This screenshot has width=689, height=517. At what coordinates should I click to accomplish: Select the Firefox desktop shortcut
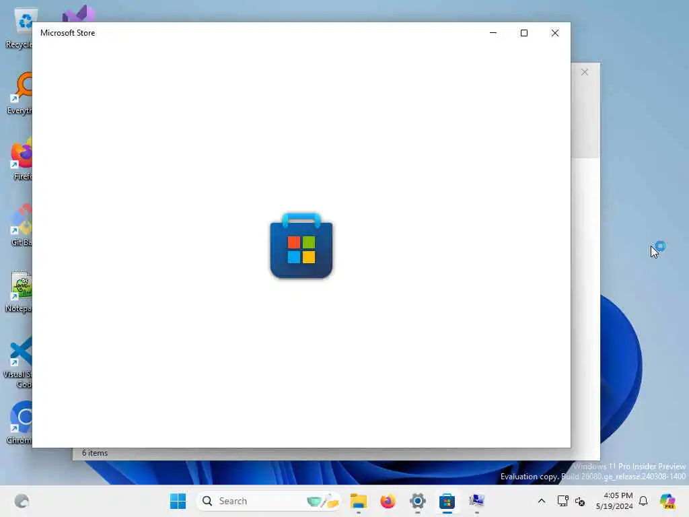(x=21, y=159)
